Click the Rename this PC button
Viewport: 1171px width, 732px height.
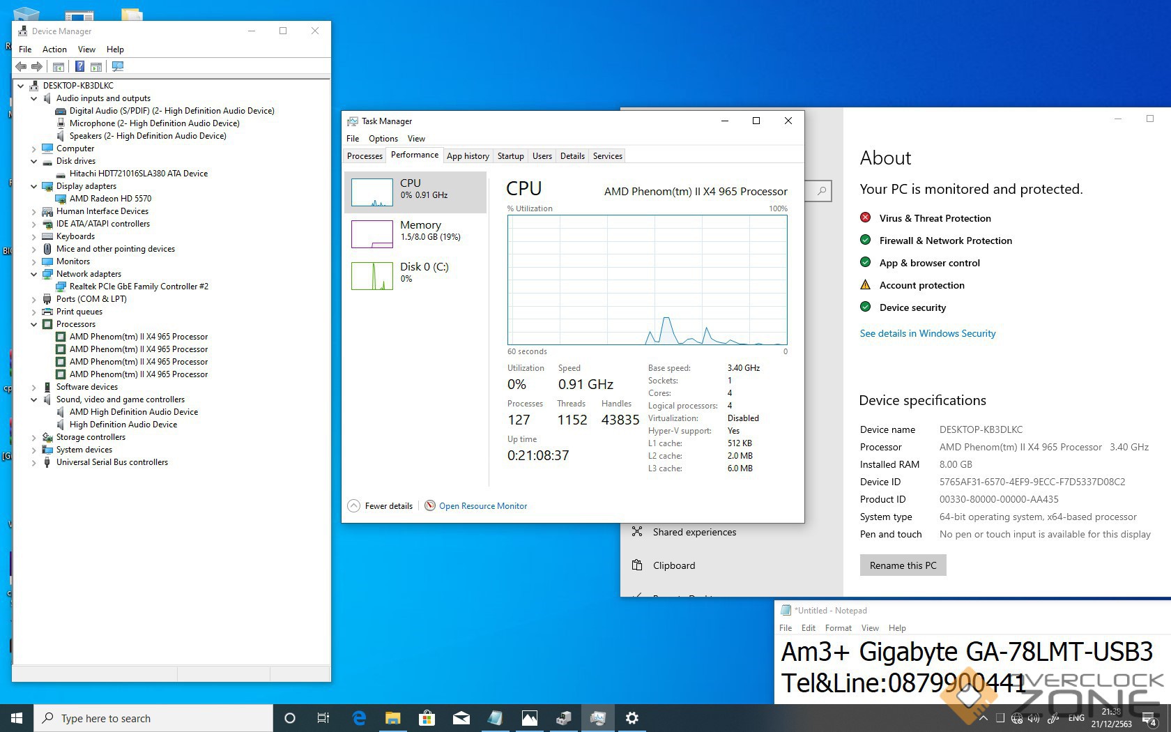pyautogui.click(x=903, y=565)
